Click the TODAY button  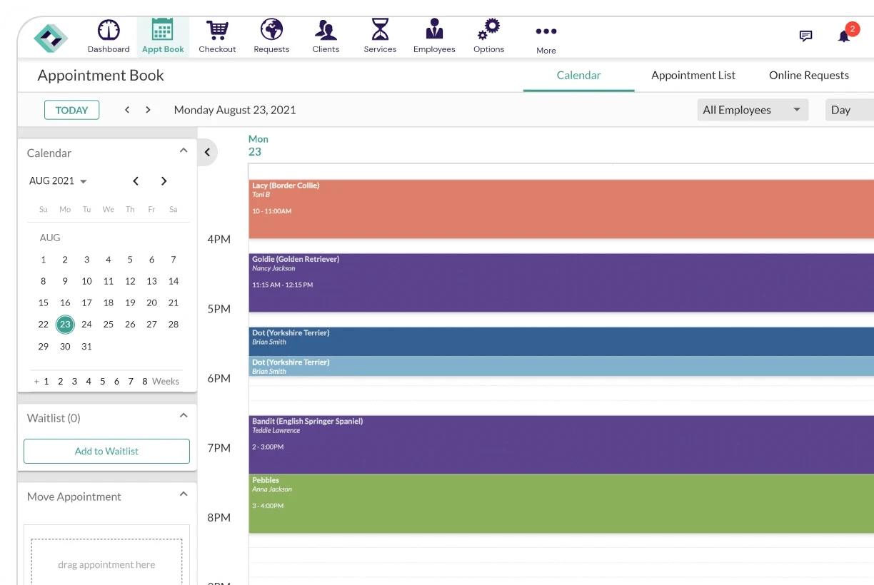click(x=71, y=110)
